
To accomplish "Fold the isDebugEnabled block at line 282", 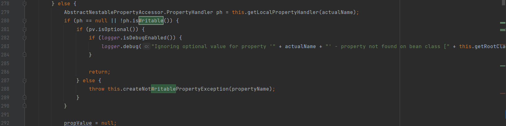I will [25, 38].
